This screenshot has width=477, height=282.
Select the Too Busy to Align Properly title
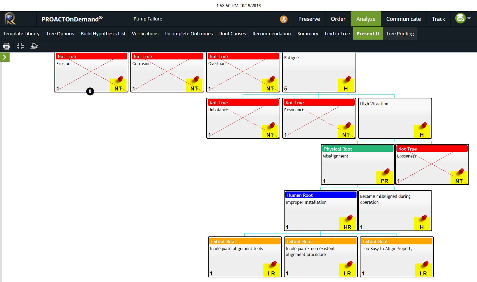pos(387,249)
